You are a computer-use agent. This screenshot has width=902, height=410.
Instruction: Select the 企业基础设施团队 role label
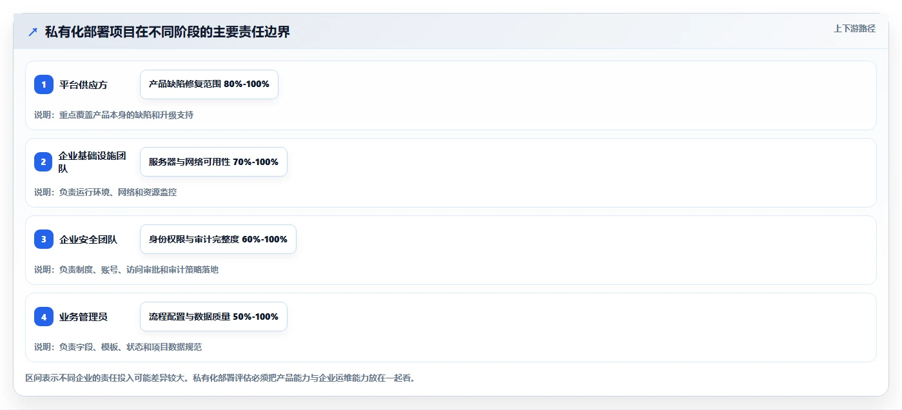pyautogui.click(x=92, y=162)
